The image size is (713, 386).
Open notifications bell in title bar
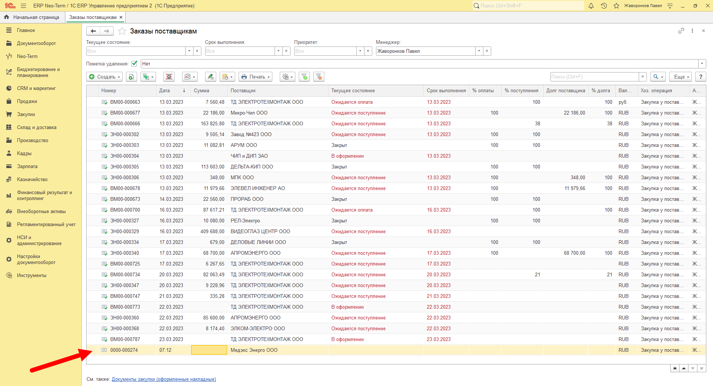coord(591,6)
